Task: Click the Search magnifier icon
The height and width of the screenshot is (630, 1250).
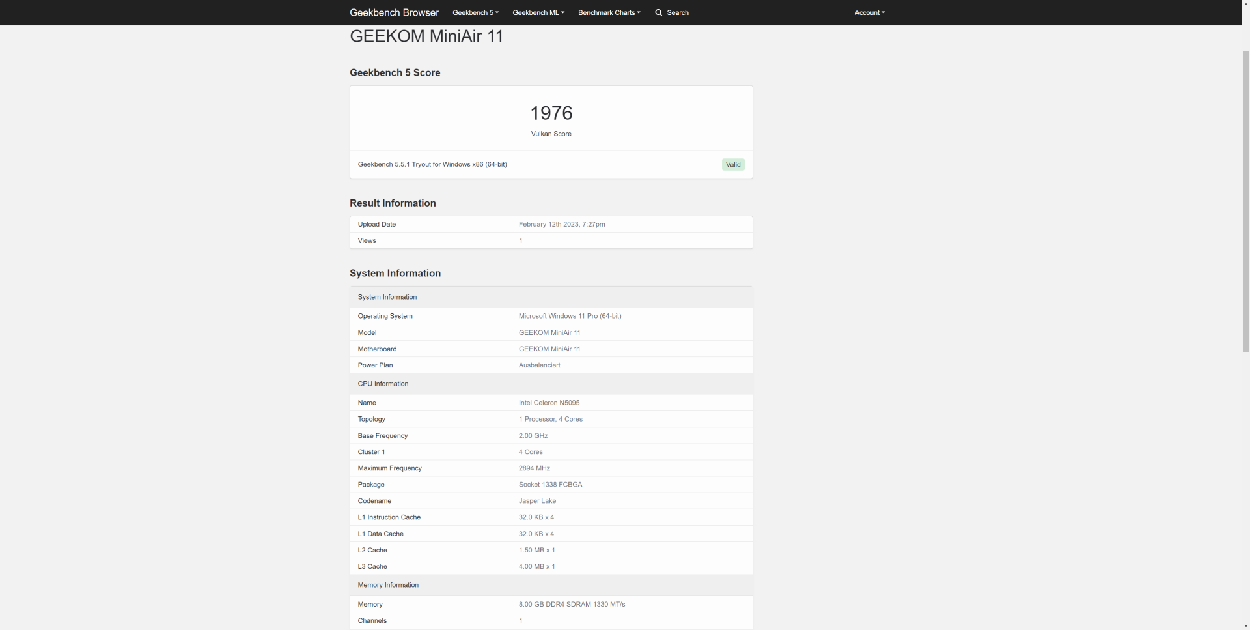Action: 659,12
